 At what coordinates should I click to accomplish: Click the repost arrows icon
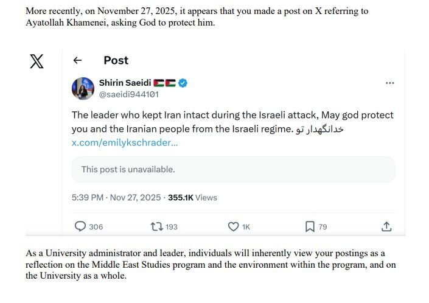[x=156, y=226]
